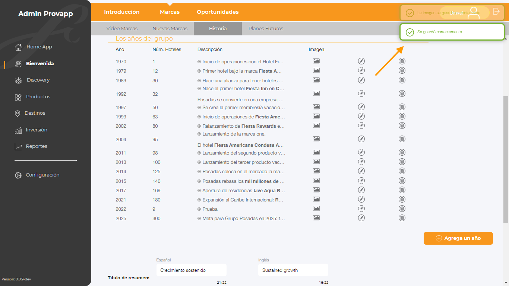Edit the 1979 year entry

[x=361, y=70]
